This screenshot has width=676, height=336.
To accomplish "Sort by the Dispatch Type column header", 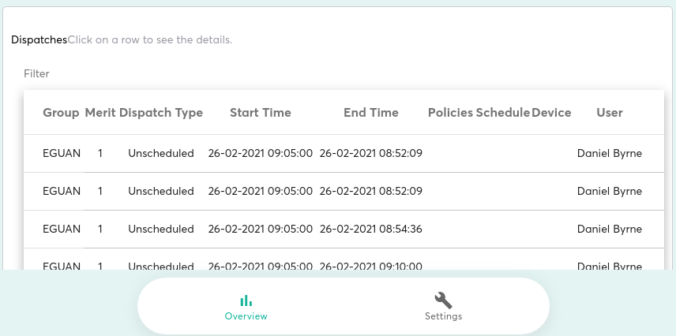I will pyautogui.click(x=161, y=113).
